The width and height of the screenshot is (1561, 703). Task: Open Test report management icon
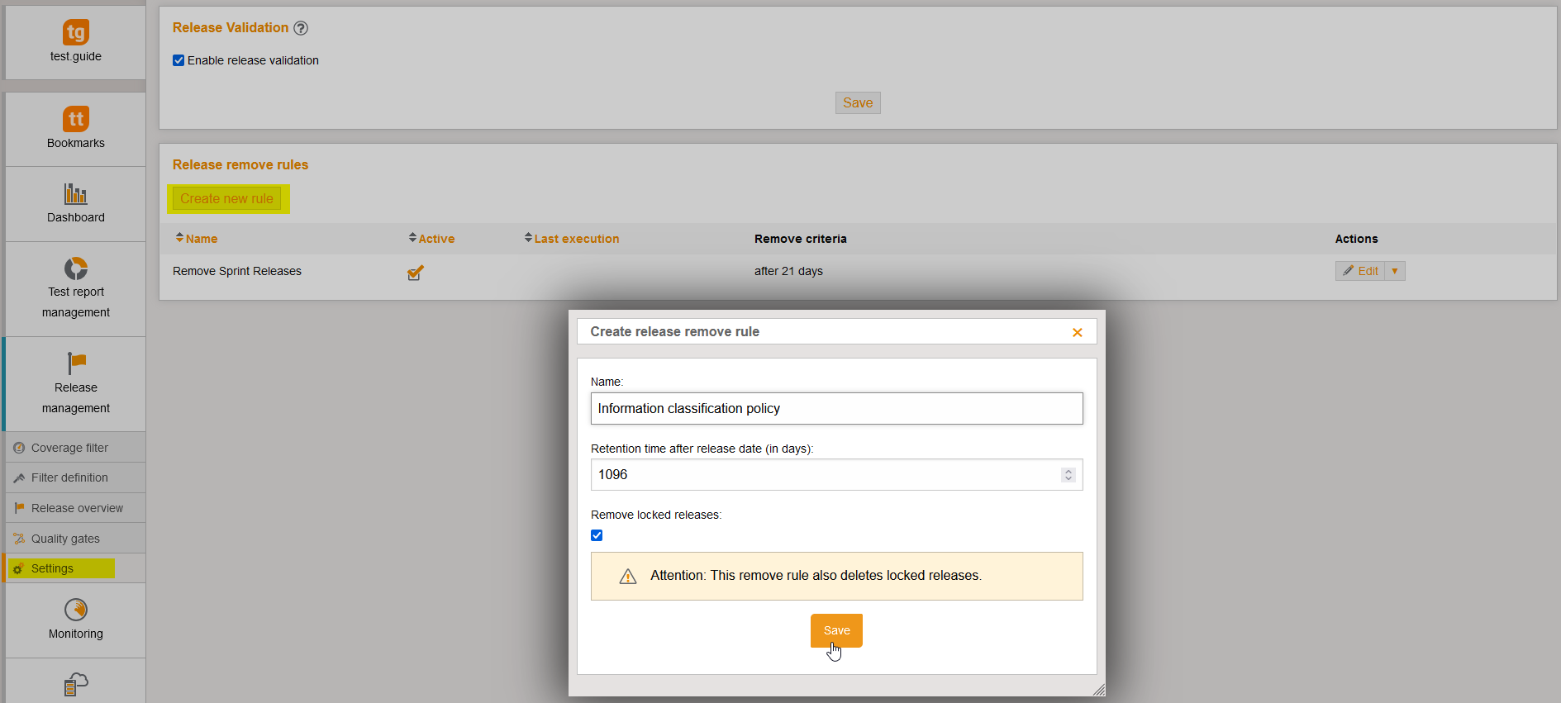coord(76,268)
